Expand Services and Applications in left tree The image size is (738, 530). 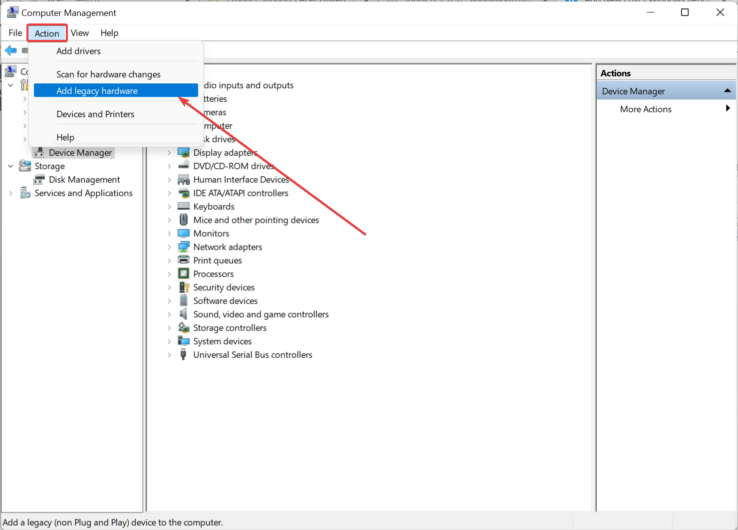point(10,193)
